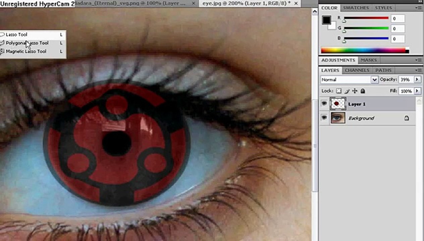Toggle lock transparent pixels

point(339,91)
